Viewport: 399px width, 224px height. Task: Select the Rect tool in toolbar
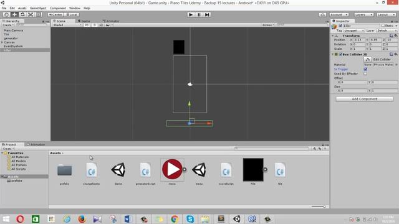tap(39, 14)
